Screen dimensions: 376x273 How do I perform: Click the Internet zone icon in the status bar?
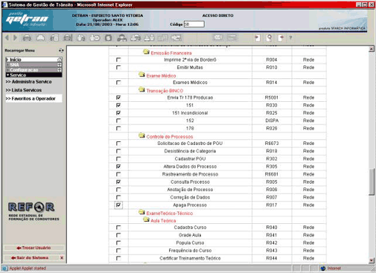[323, 269]
